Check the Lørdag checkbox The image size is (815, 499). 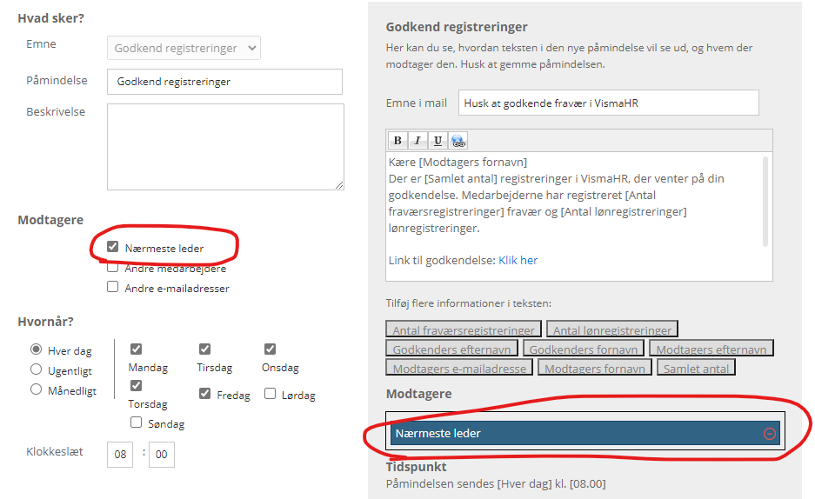tap(270, 394)
